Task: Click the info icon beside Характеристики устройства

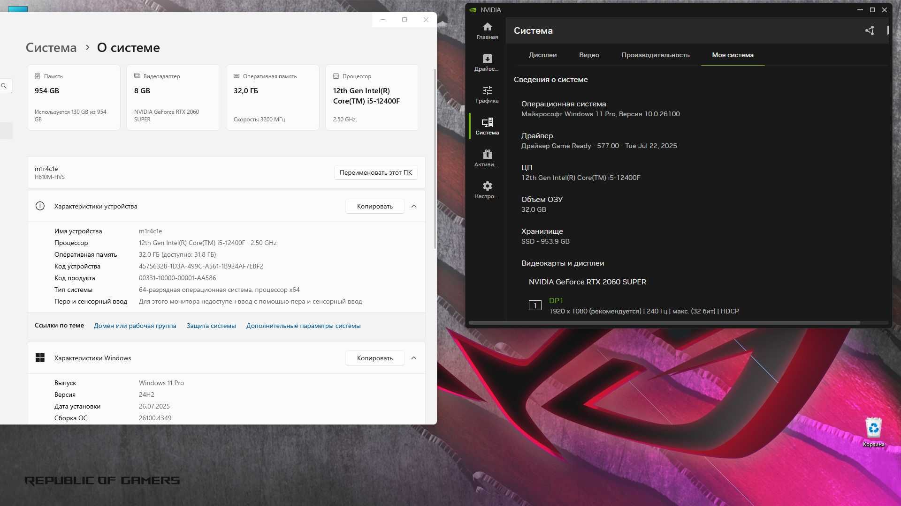Action: (40, 206)
